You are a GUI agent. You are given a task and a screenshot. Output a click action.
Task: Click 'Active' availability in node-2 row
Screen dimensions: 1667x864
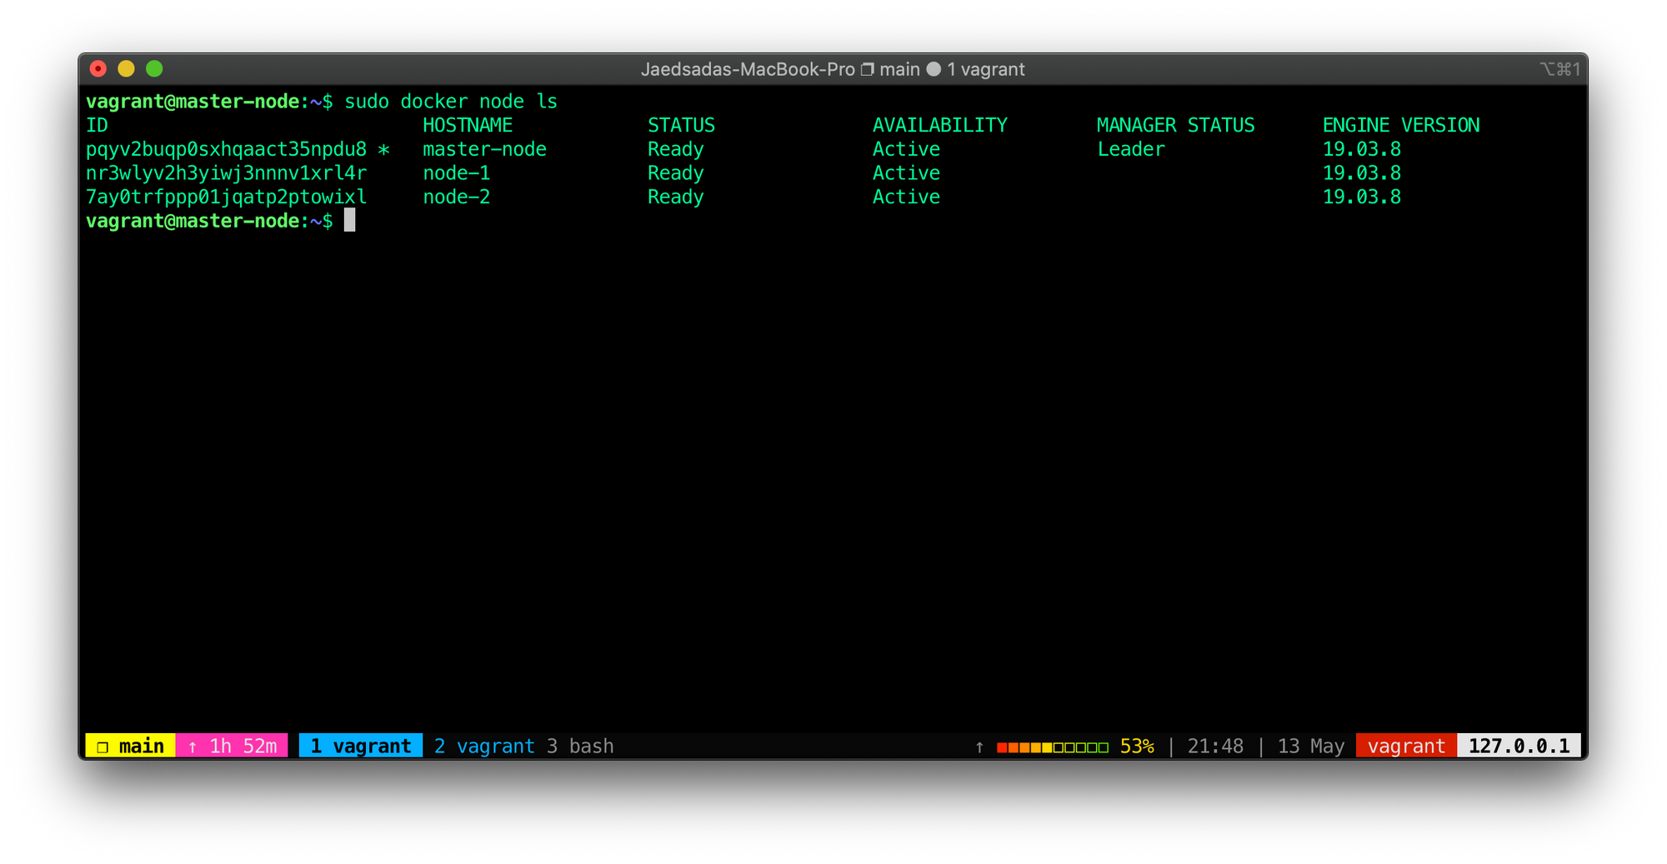906,197
